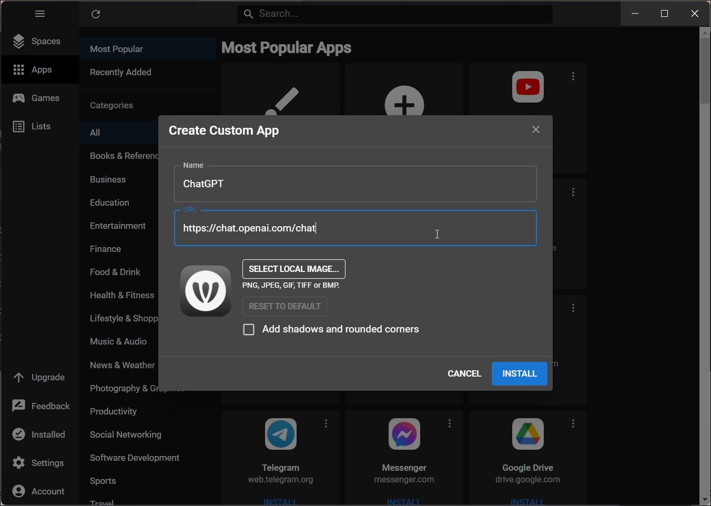
Task: Select the Google Drive app icon
Action: [527, 434]
